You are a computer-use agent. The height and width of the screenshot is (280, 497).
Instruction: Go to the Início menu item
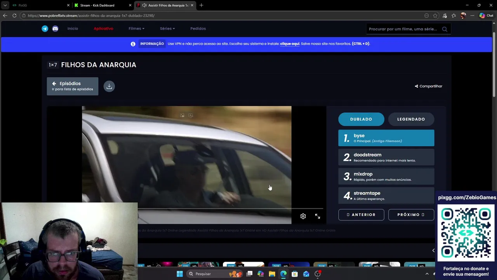pyautogui.click(x=73, y=28)
